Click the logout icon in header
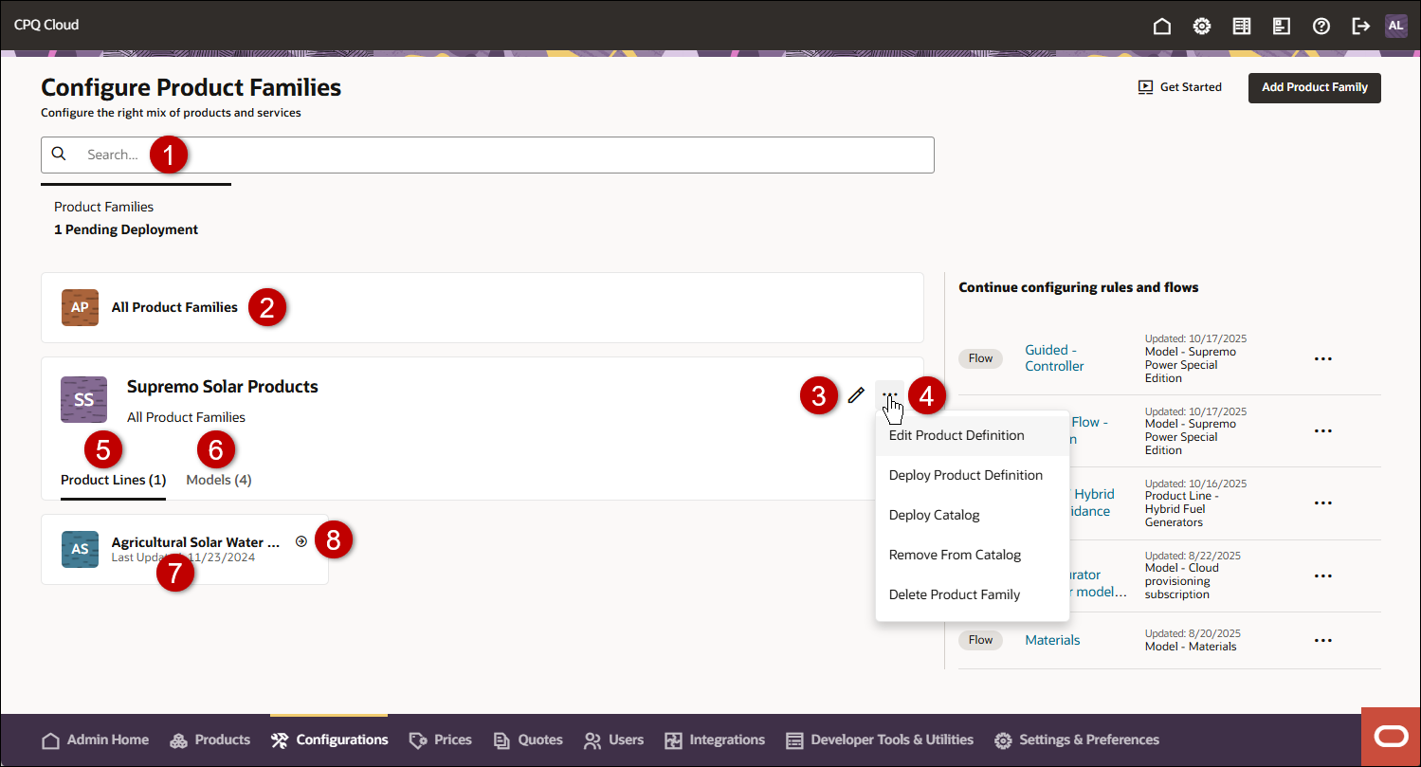Image resolution: width=1421 pixels, height=767 pixels. click(1360, 26)
